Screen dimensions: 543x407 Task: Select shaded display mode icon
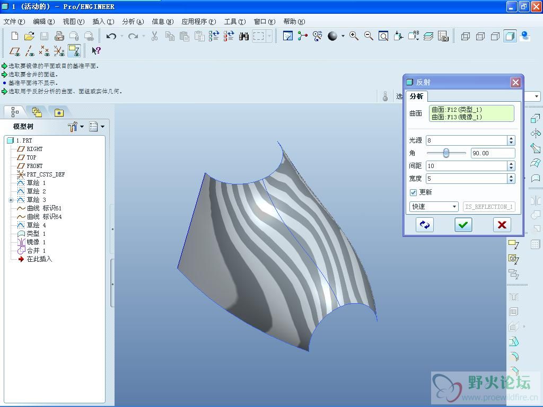510,36
